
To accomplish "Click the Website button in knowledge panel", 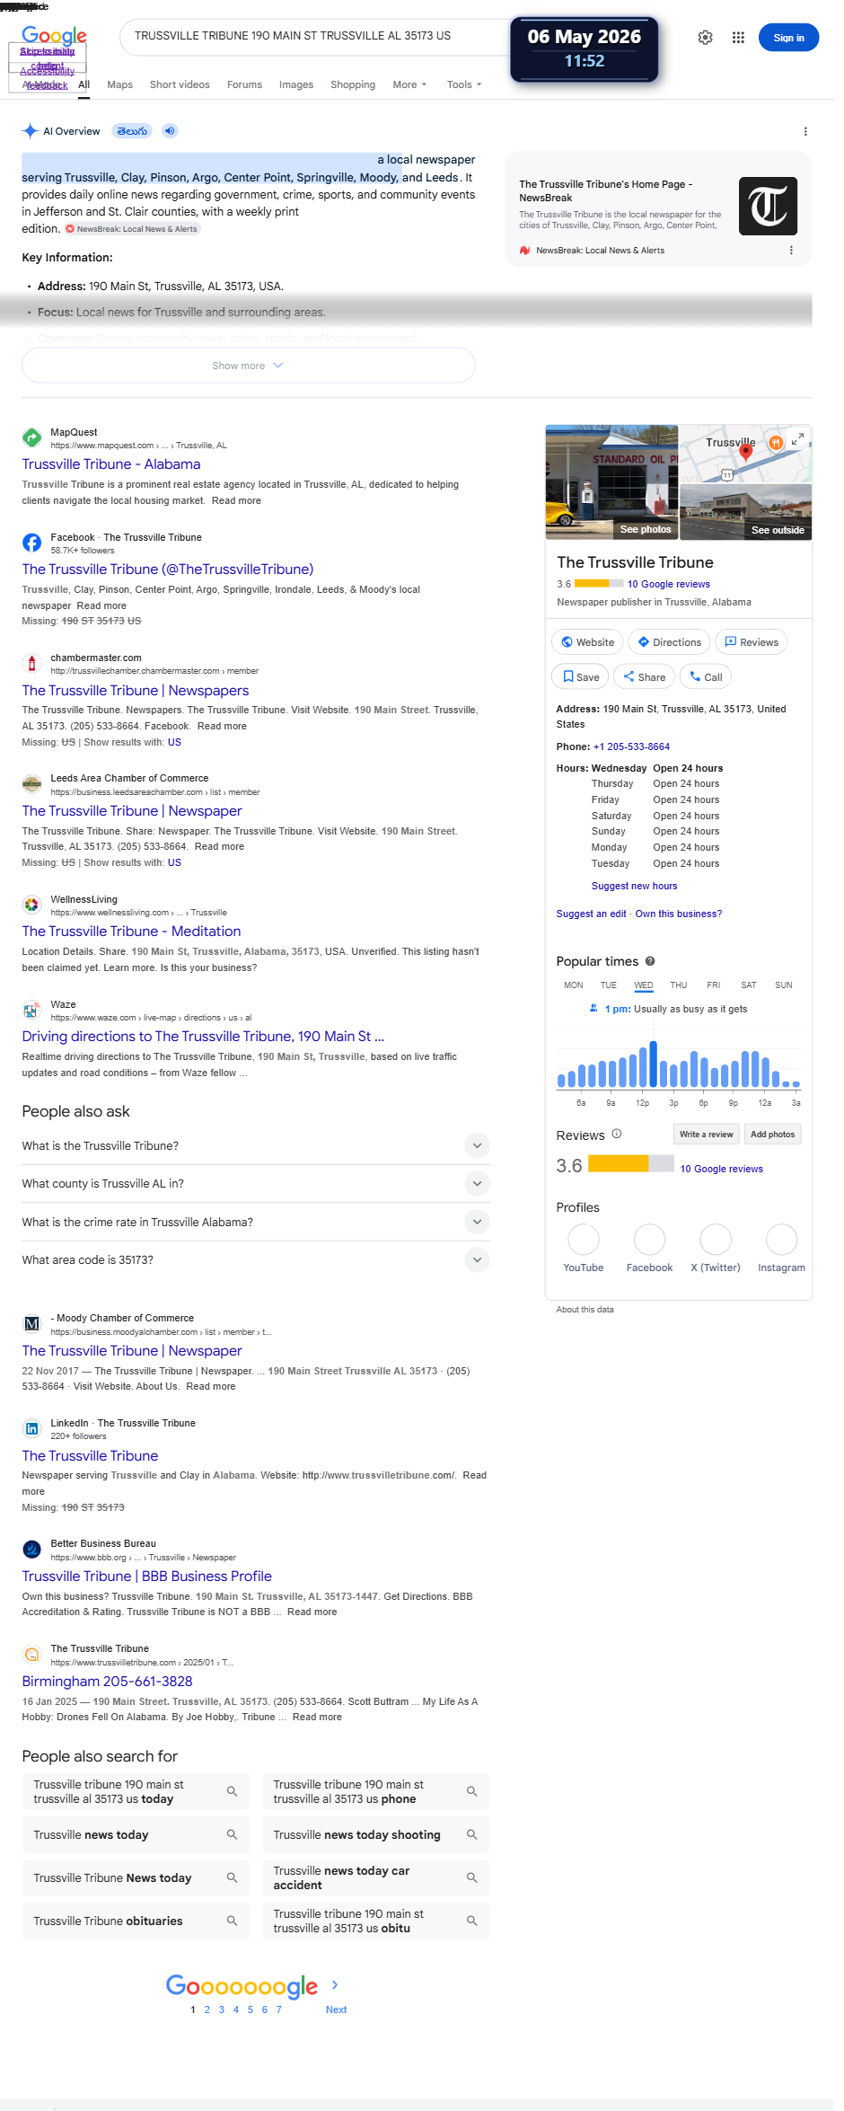I will (587, 642).
